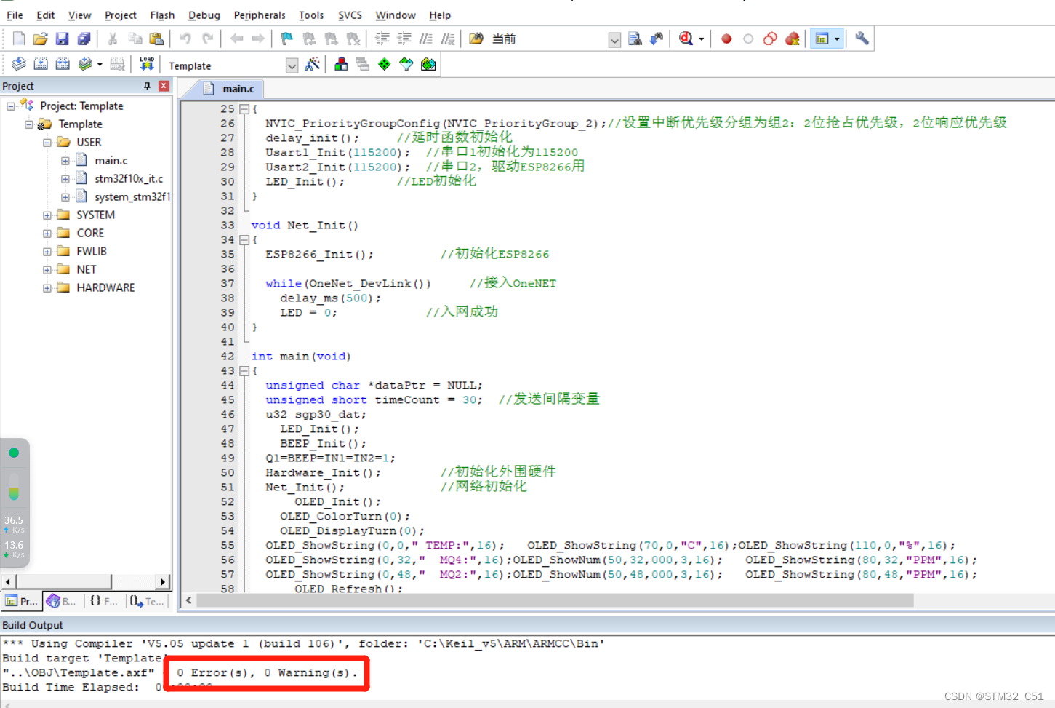Image resolution: width=1055 pixels, height=708 pixels.
Task: Click the incremental find binoculars icon
Action: point(657,39)
